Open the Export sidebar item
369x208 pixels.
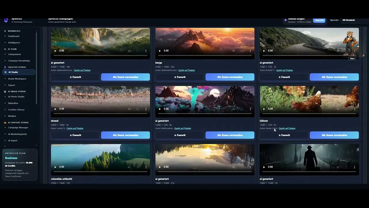pyautogui.click(x=12, y=85)
